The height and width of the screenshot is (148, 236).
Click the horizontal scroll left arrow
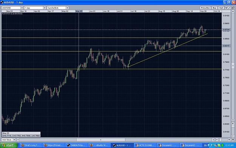(x=18, y=140)
